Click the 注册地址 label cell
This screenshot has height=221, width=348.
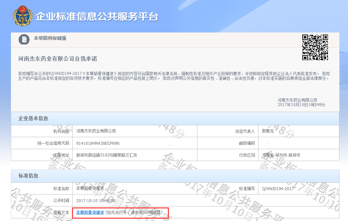coord(42,155)
